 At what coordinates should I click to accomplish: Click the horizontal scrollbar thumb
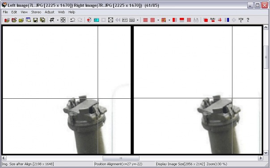121,158
